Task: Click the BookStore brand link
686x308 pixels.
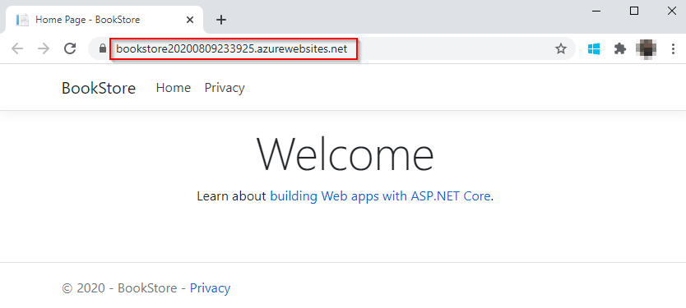Action: pyautogui.click(x=99, y=88)
